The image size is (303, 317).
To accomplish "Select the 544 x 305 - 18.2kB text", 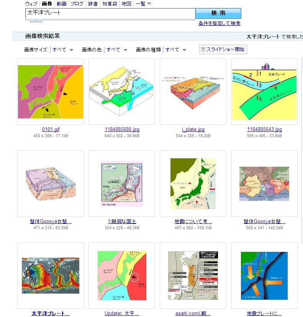I will click(x=193, y=136).
